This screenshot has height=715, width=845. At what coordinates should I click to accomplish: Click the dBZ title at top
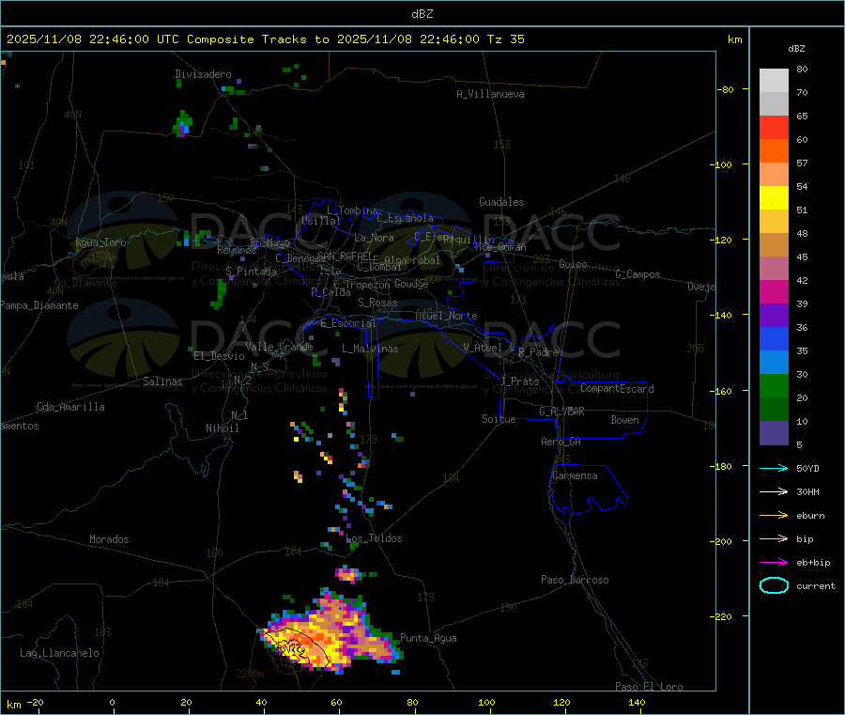tap(422, 14)
